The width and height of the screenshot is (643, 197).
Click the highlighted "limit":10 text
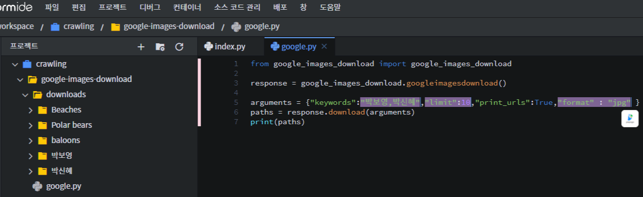point(448,102)
